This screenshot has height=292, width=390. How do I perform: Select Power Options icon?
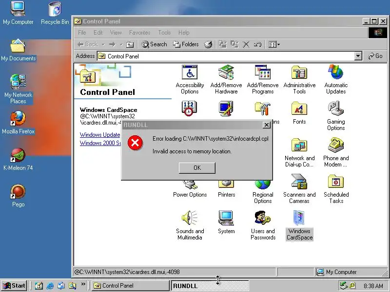(x=190, y=189)
